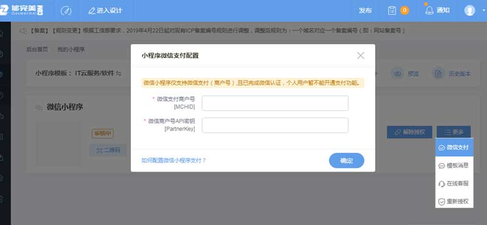Select 微信支付 menu entry
The image size is (487, 225).
454,147
